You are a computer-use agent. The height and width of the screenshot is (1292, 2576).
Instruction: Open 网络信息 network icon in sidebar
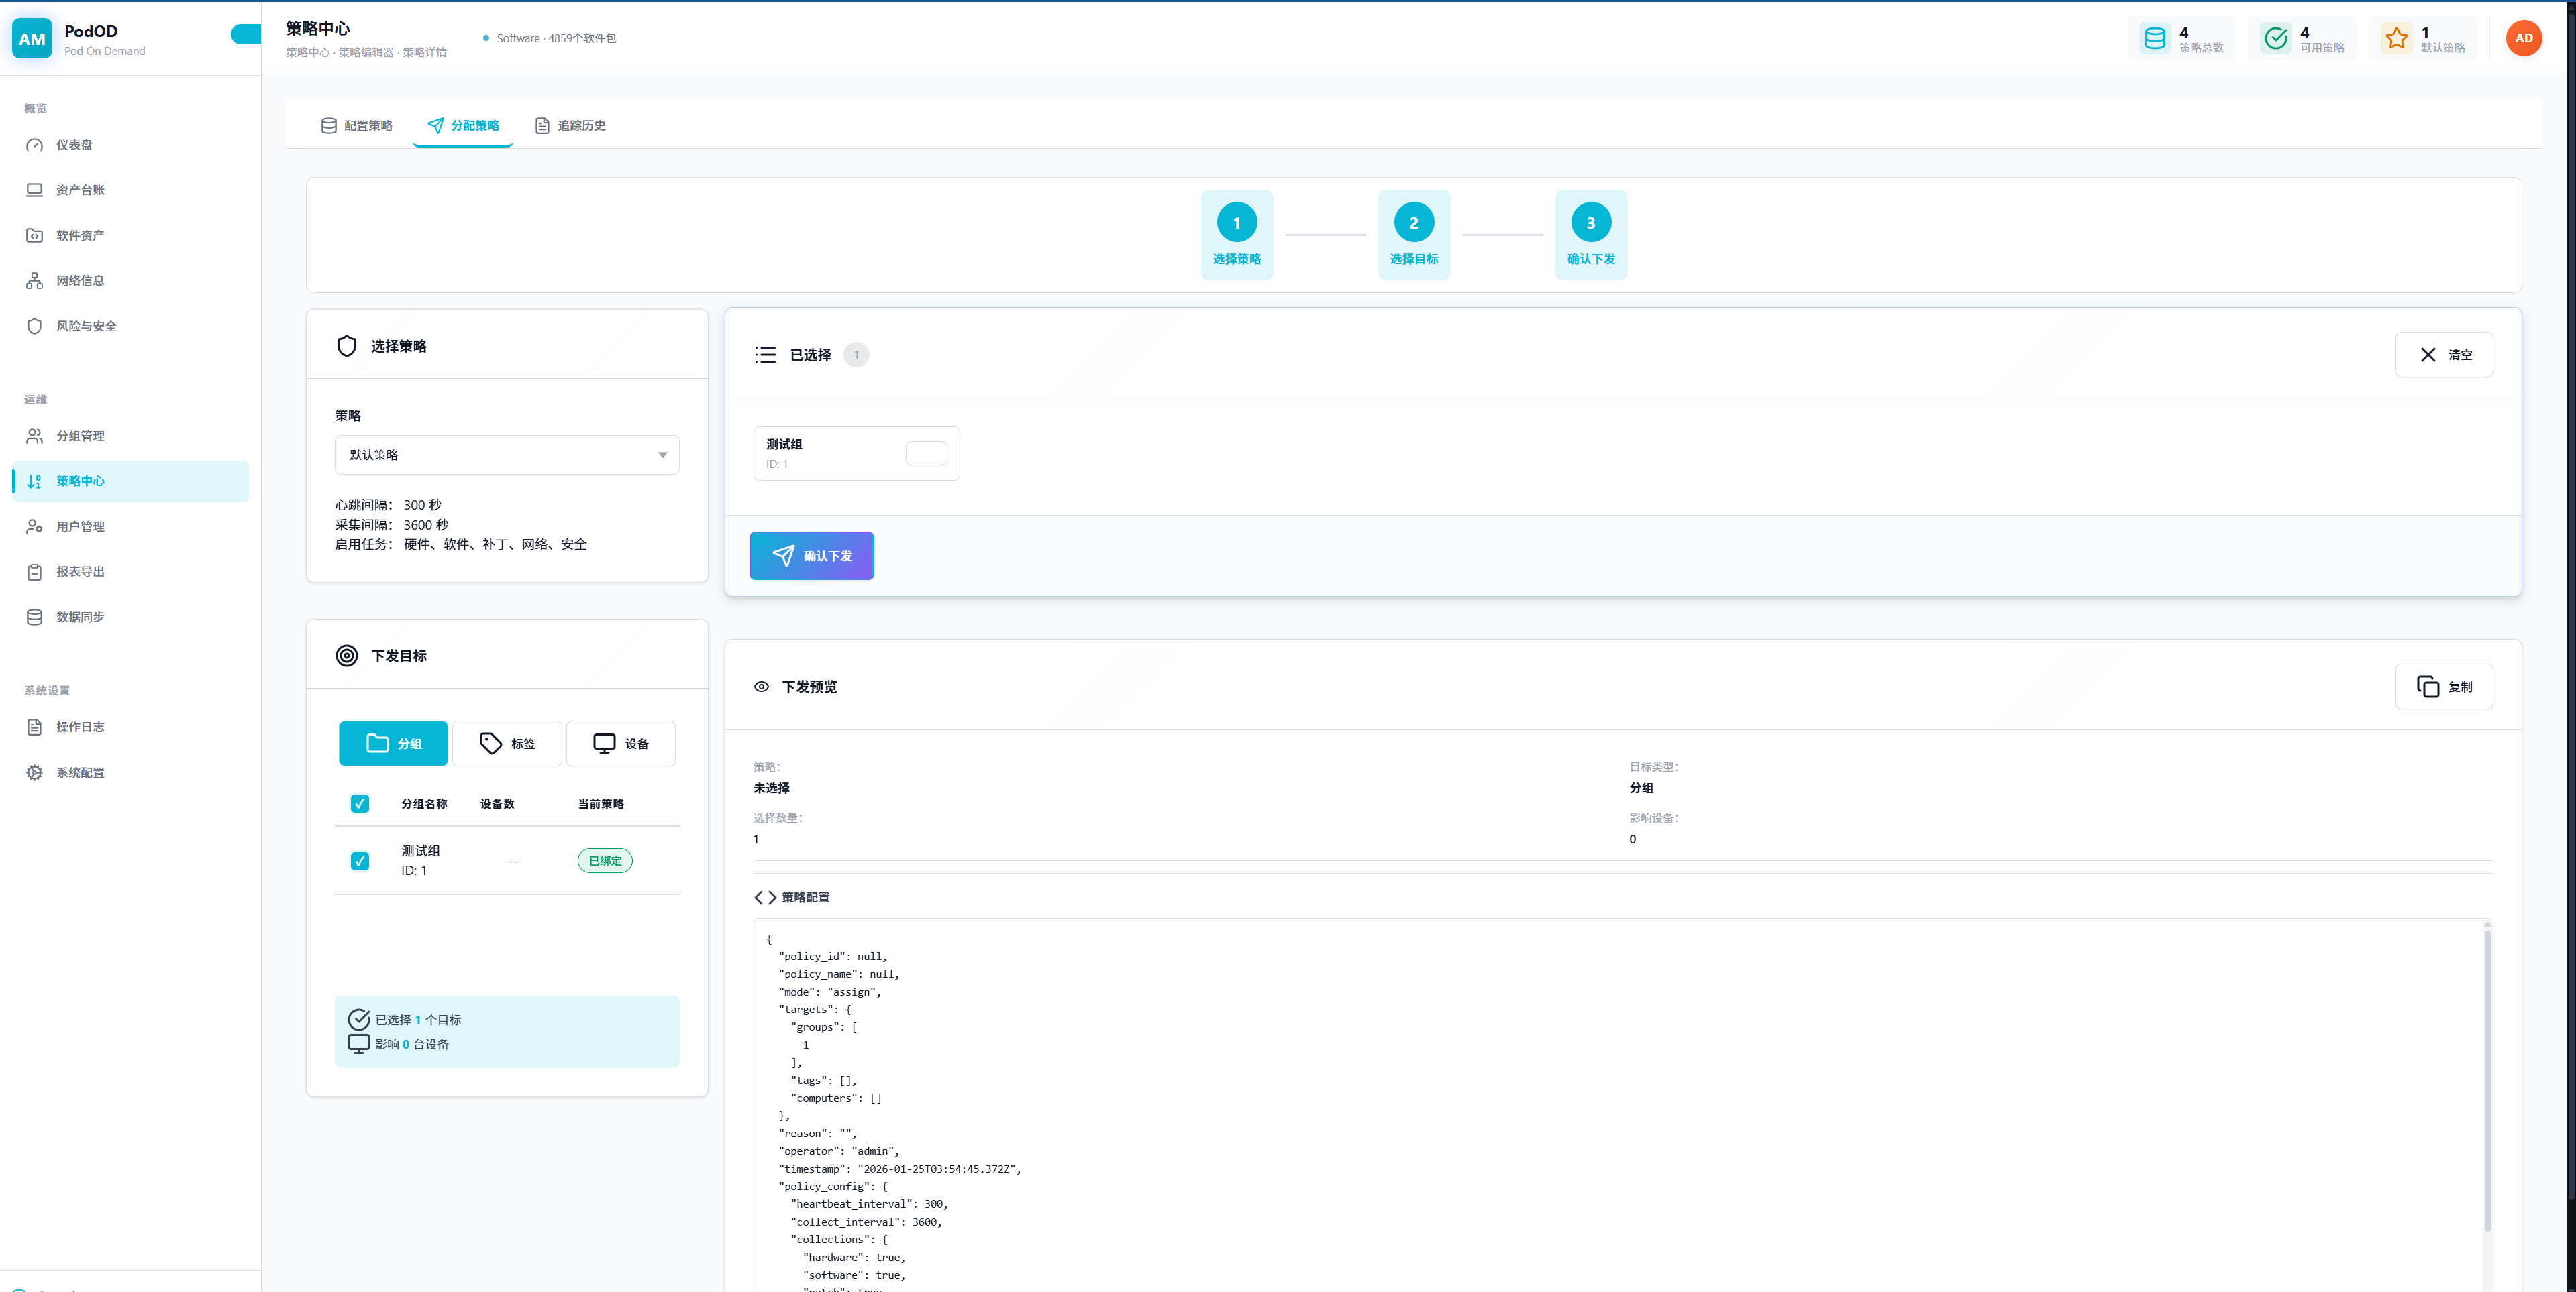[34, 281]
